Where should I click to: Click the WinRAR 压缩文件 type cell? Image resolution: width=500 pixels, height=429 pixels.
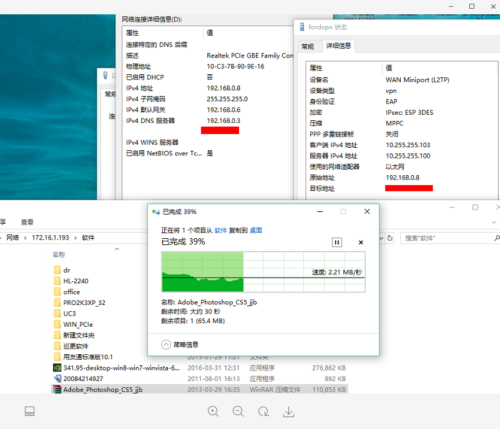[x=275, y=390]
